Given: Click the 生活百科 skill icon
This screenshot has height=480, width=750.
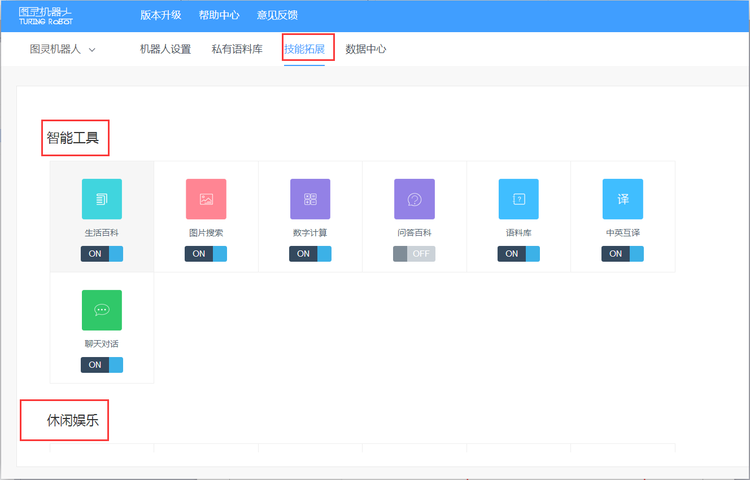Looking at the screenshot, I should coord(102,199).
